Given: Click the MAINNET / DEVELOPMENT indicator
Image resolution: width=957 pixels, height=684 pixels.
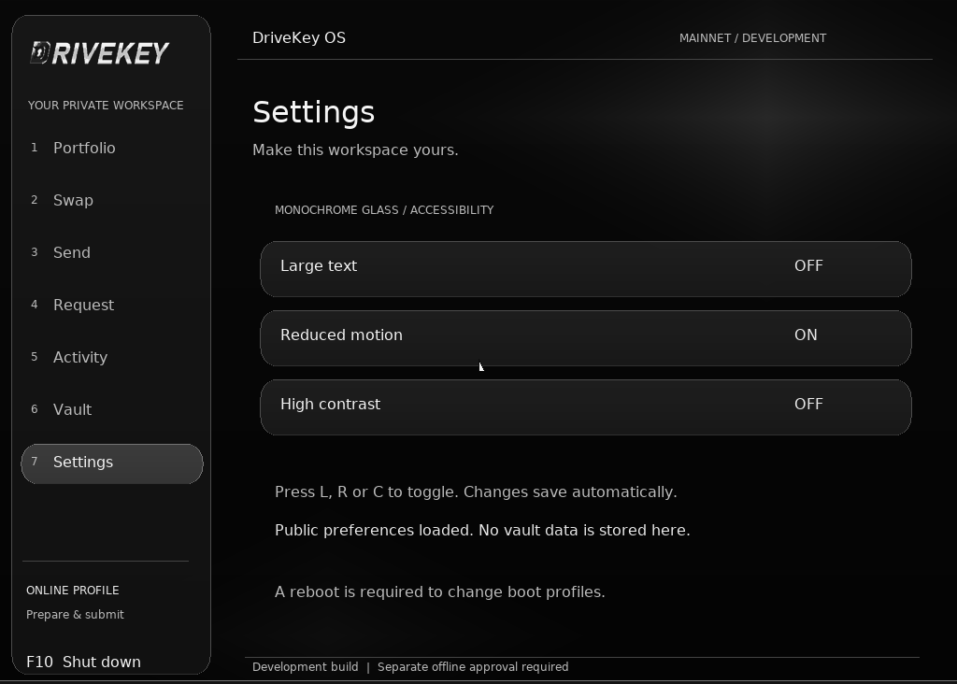Looking at the screenshot, I should (x=752, y=37).
